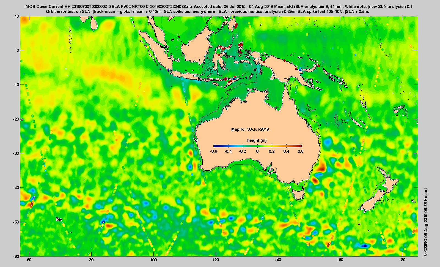Viewport: 440px width, 267px height.
Task: Click the 'Orbit error test on SLA' subtitle line
Action: [207, 12]
